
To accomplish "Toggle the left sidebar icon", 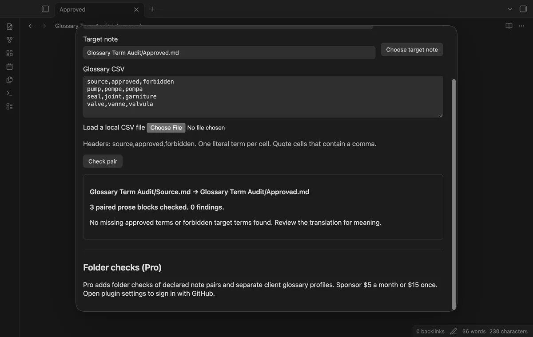I will click(45, 9).
